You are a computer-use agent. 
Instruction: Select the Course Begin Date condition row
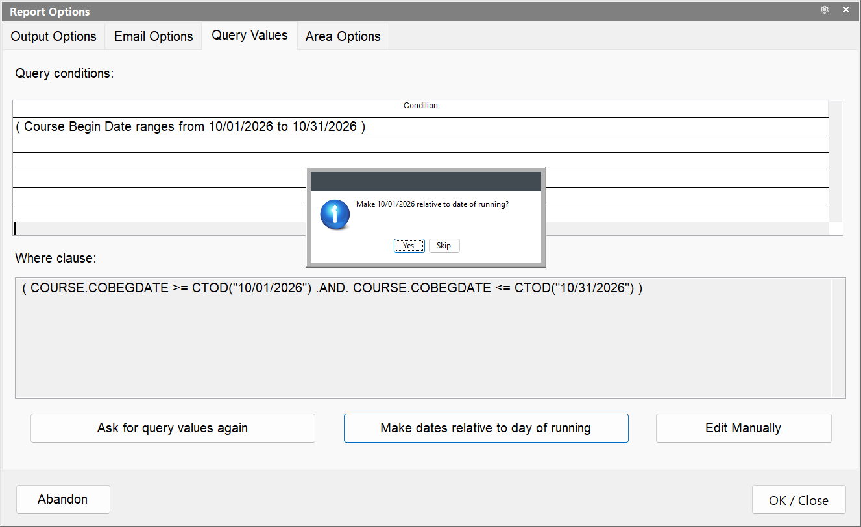pyautogui.click(x=420, y=126)
